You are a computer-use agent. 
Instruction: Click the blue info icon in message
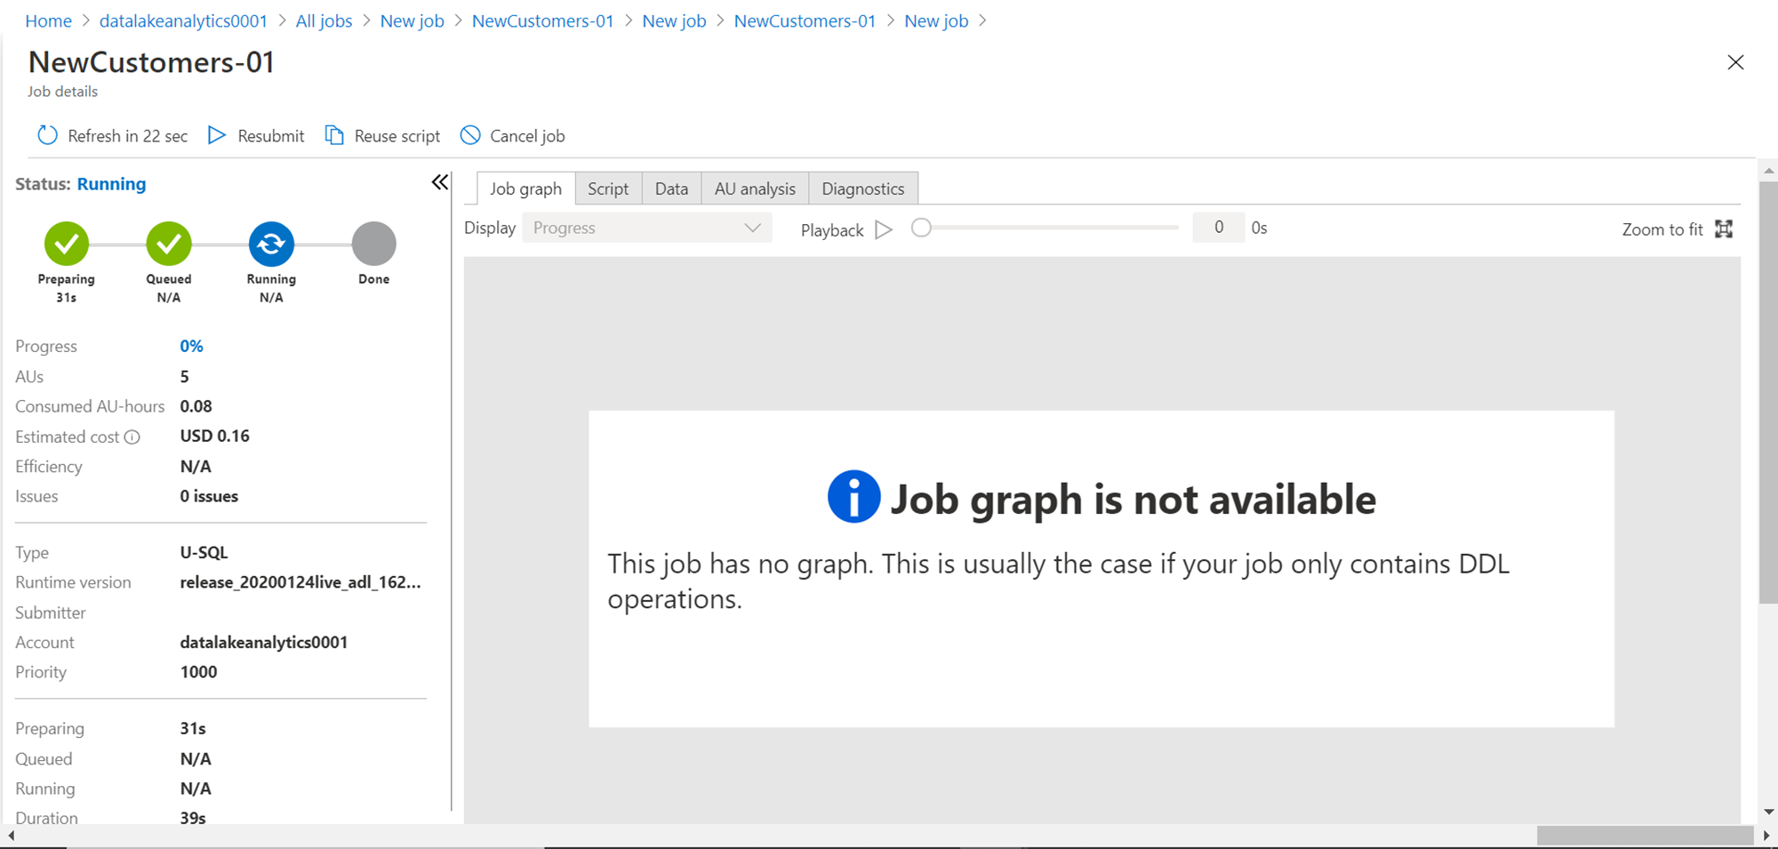coord(853,496)
